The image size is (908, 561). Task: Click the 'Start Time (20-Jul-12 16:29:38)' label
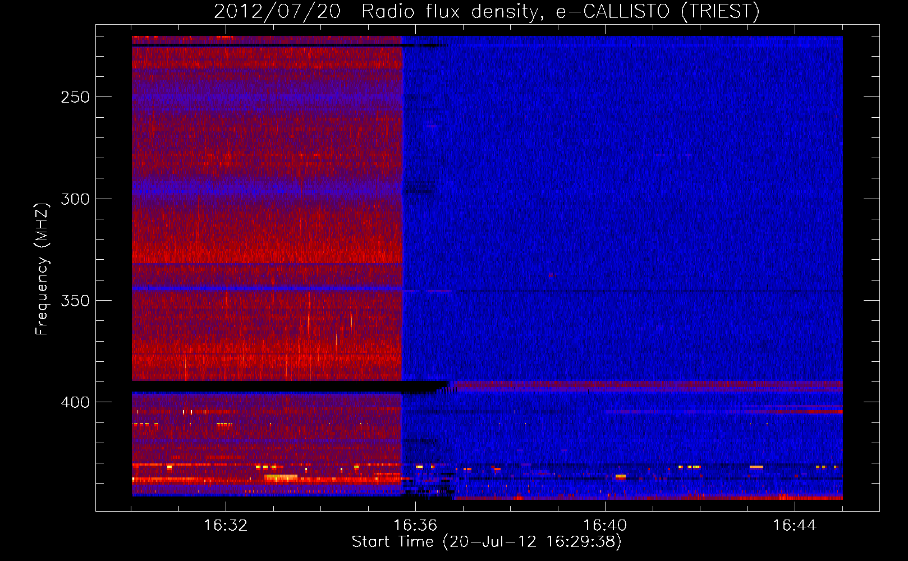pos(487,542)
